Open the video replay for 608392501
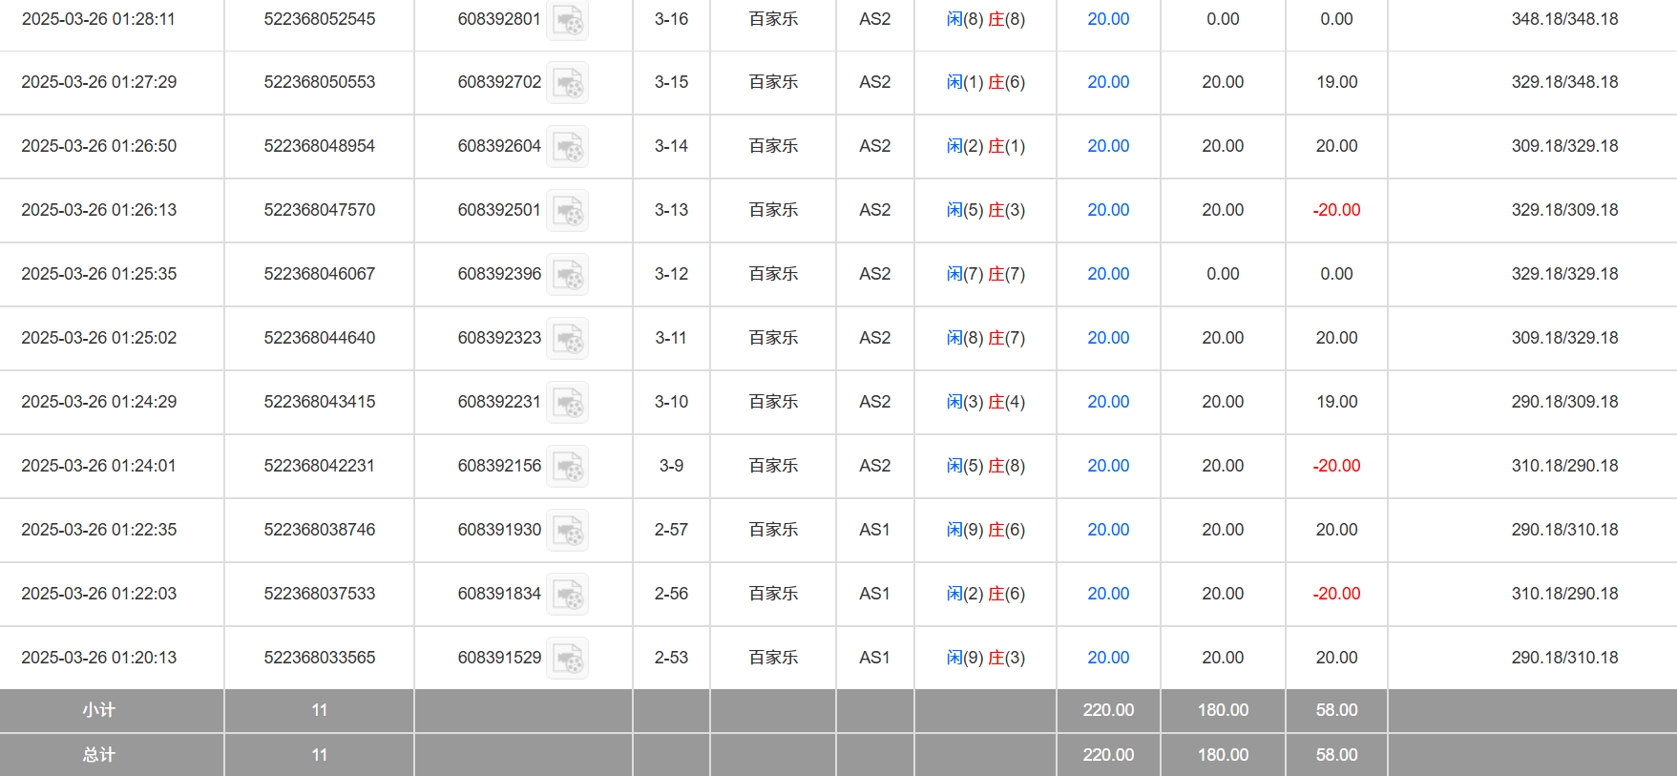Image resolution: width=1677 pixels, height=776 pixels. 567,211
